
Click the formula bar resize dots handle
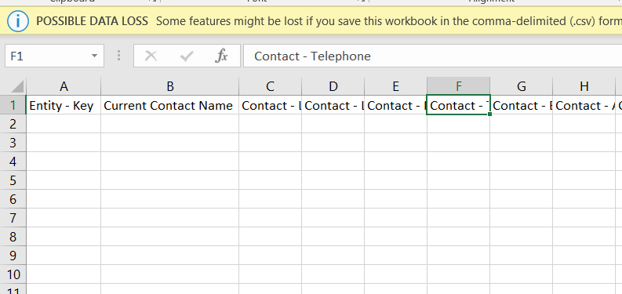click(x=118, y=56)
